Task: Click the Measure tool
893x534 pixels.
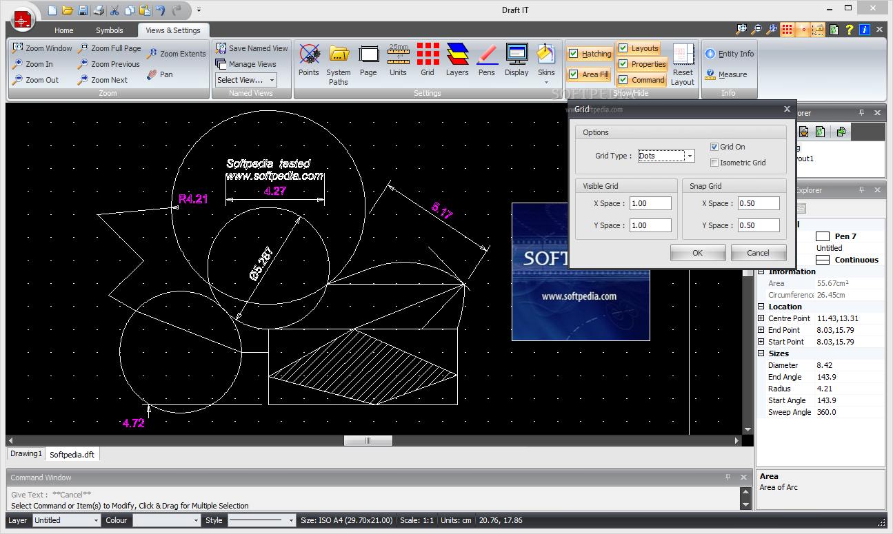Action: click(726, 74)
